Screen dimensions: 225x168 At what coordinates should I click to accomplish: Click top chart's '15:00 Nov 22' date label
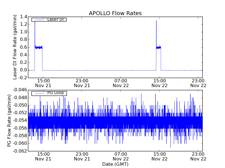click(159, 83)
